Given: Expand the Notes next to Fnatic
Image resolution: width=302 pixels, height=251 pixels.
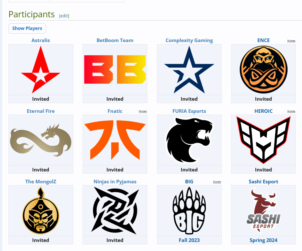Looking at the screenshot, I should click(x=143, y=111).
